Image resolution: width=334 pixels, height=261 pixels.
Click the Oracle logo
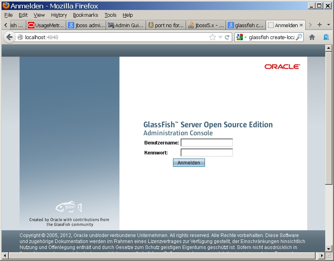pyautogui.click(x=282, y=67)
